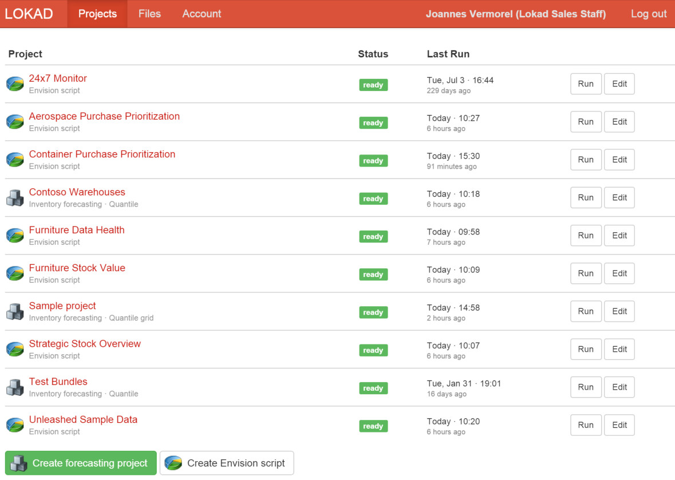Click the LOKAD logo in header
The width and height of the screenshot is (675, 480).
pos(29,14)
